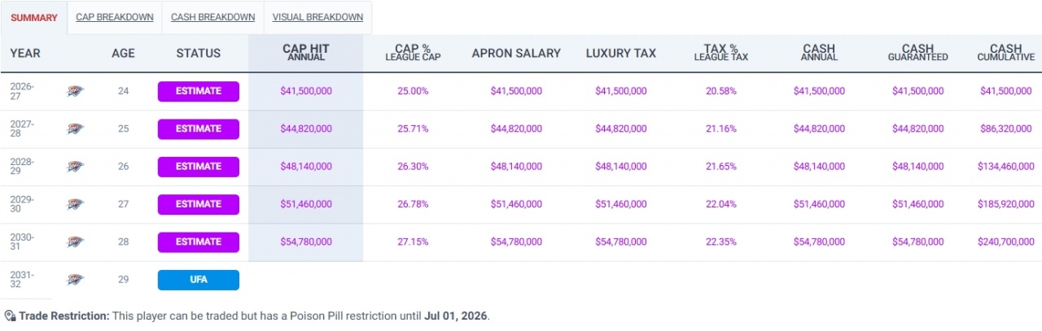Viewport: 1042px width, 331px height.
Task: Click the Thunder logo in the 2028-29 row
Action: click(75, 167)
